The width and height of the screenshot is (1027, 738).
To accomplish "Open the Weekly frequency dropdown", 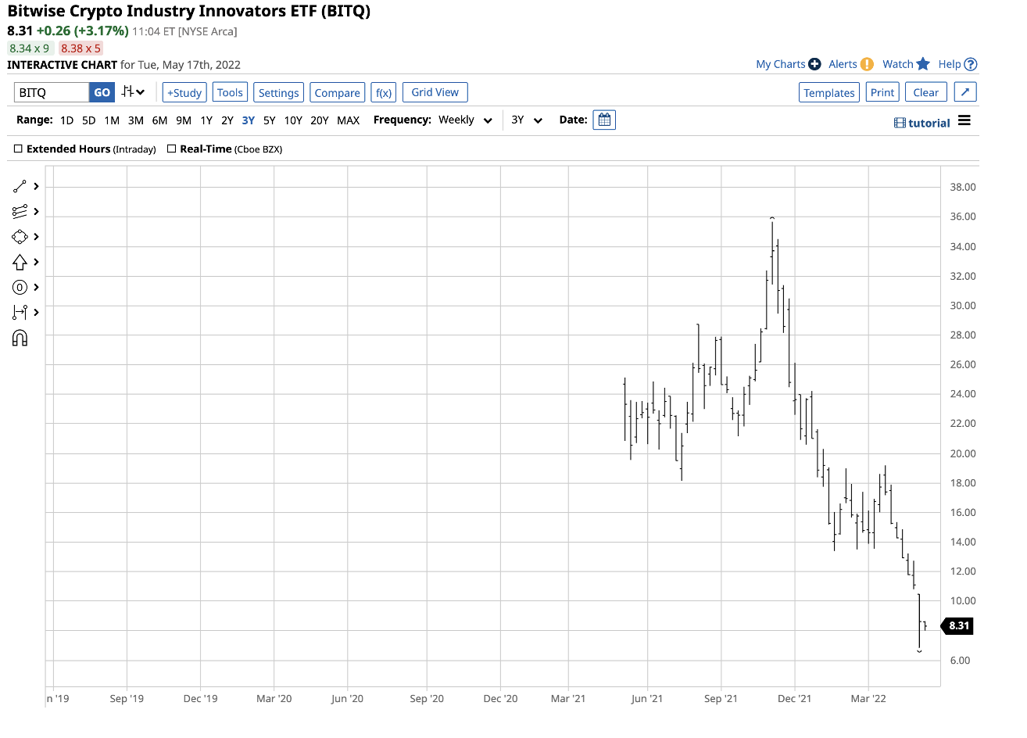I will 465,120.
